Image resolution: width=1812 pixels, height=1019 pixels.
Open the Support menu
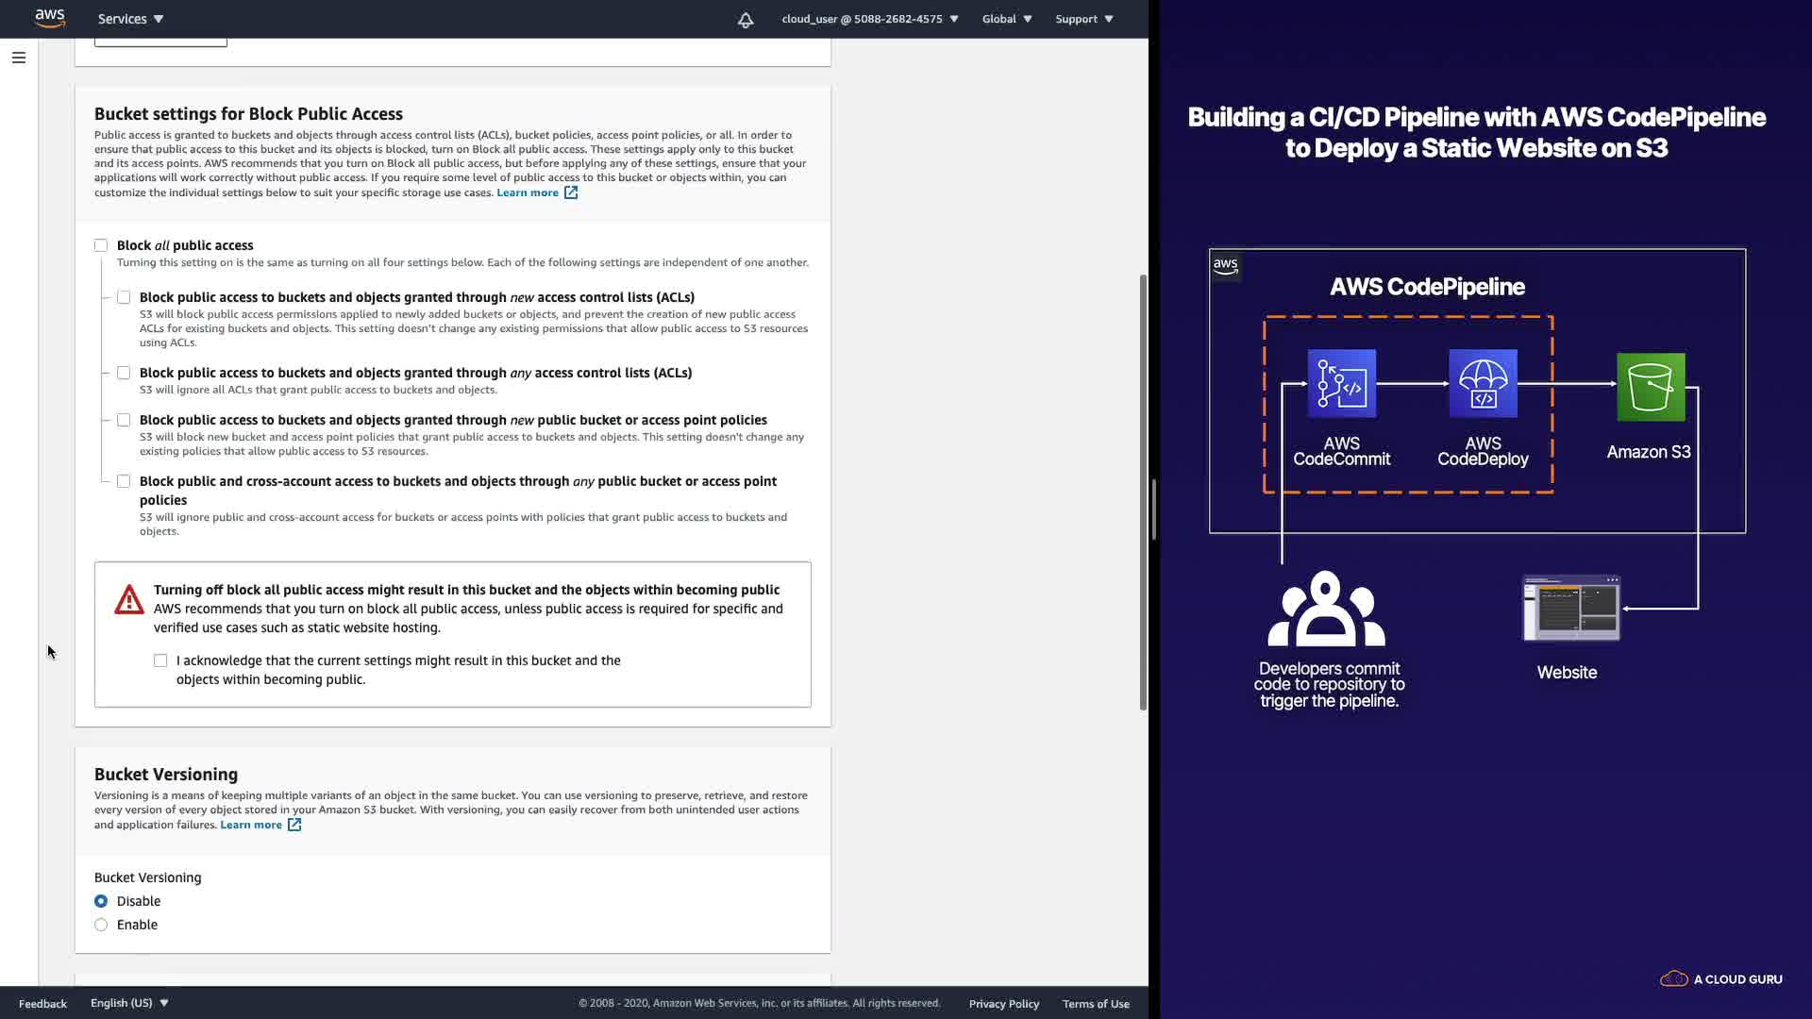click(x=1083, y=19)
